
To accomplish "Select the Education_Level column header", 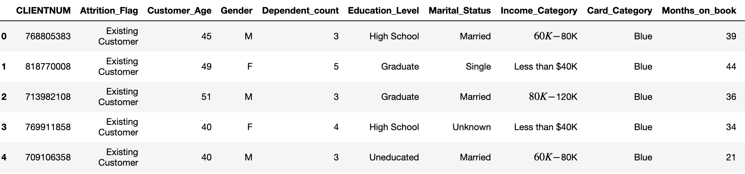I will tap(383, 11).
